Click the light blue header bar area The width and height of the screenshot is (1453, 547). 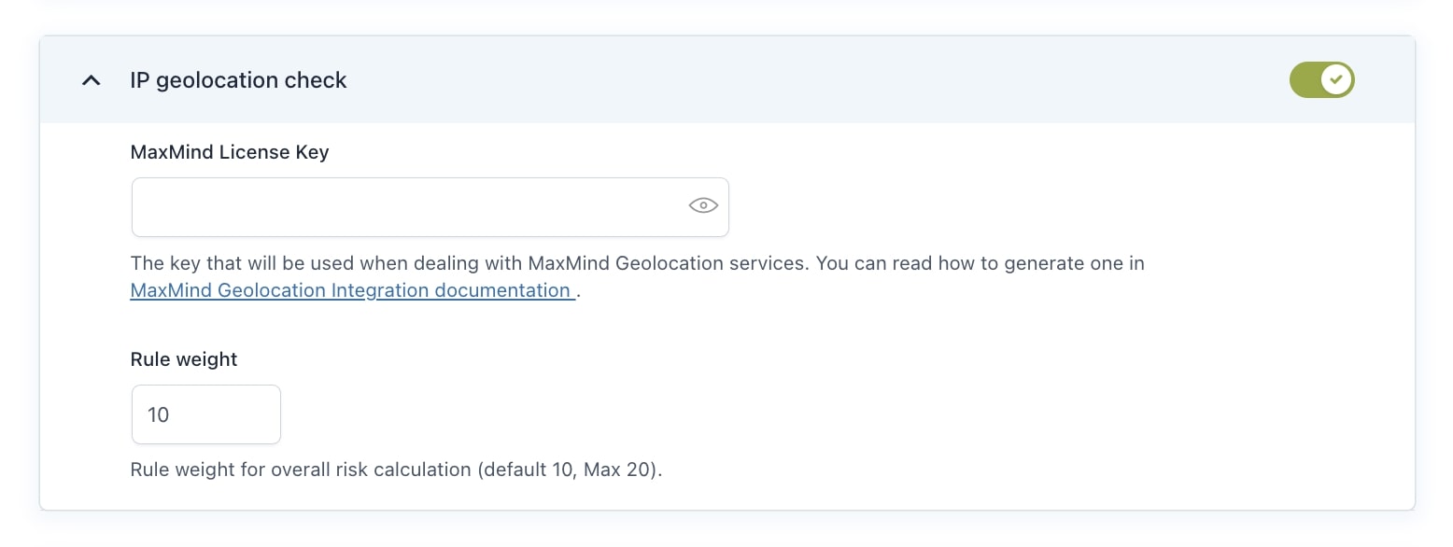tap(726, 80)
